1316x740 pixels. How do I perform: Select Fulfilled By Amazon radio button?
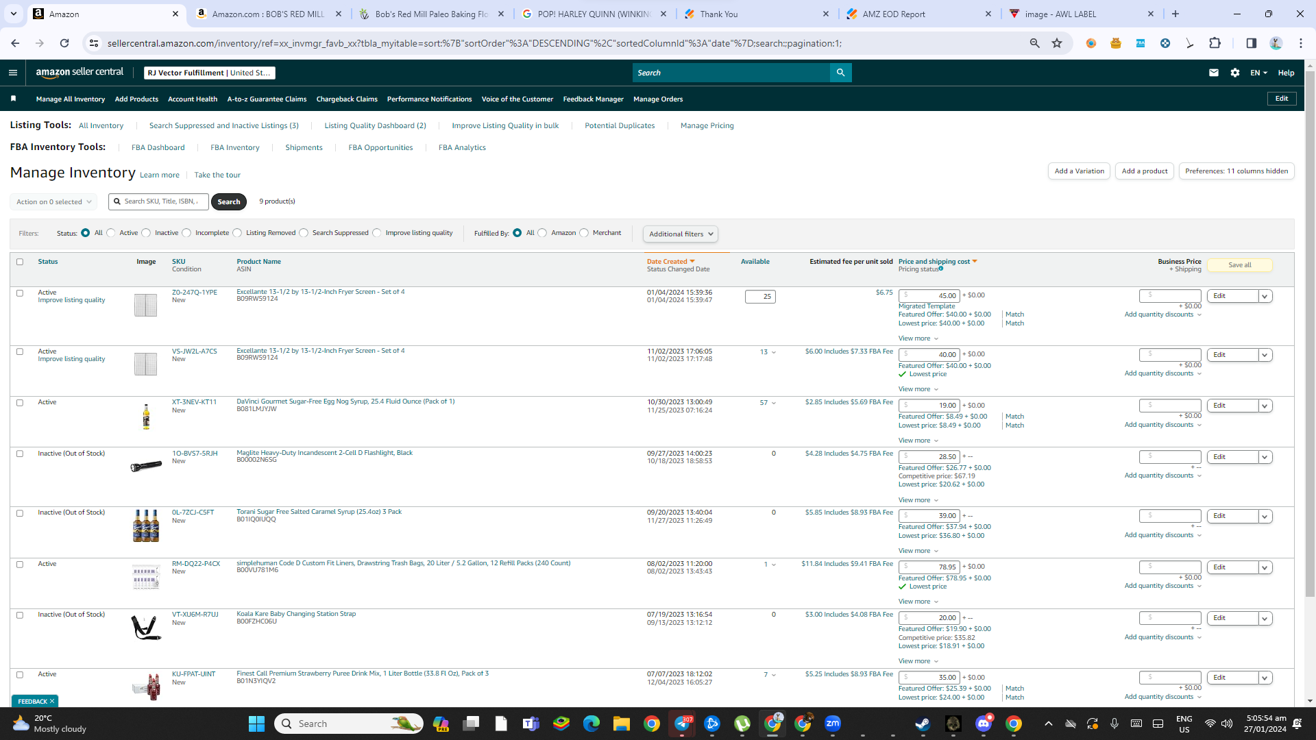[542, 233]
